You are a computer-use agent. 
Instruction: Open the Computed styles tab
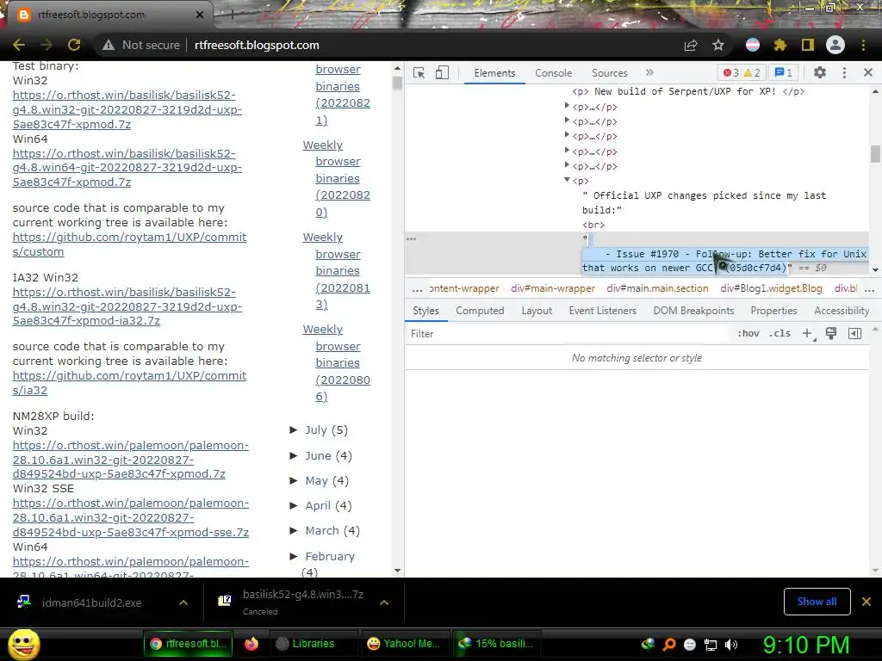[480, 311]
